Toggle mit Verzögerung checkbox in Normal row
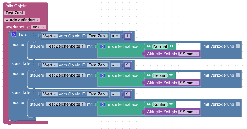The image size is (247, 129). tap(238, 46)
